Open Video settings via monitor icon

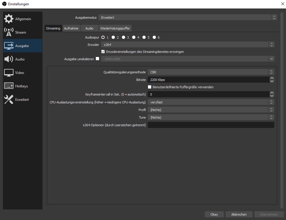point(8,73)
